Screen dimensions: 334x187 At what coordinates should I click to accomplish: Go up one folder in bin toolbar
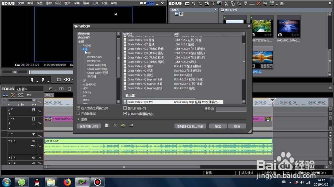[200, 3]
